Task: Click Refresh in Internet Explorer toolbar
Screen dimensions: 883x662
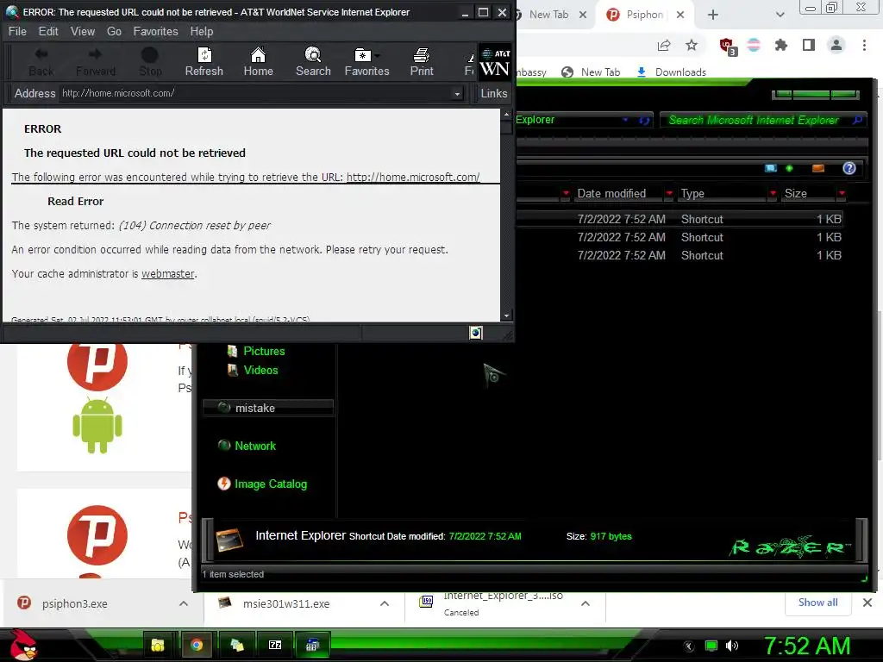Action: point(204,62)
